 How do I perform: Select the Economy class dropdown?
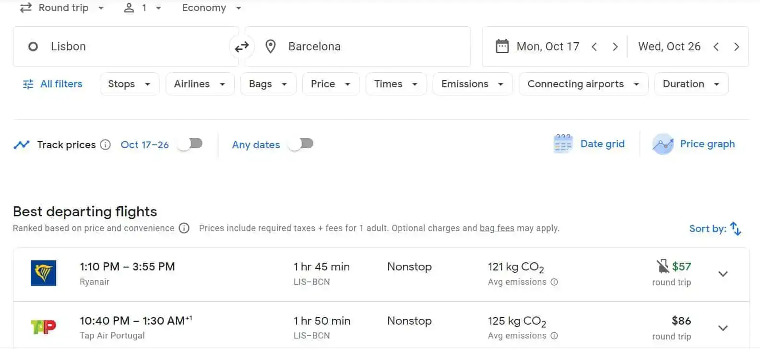(x=212, y=8)
